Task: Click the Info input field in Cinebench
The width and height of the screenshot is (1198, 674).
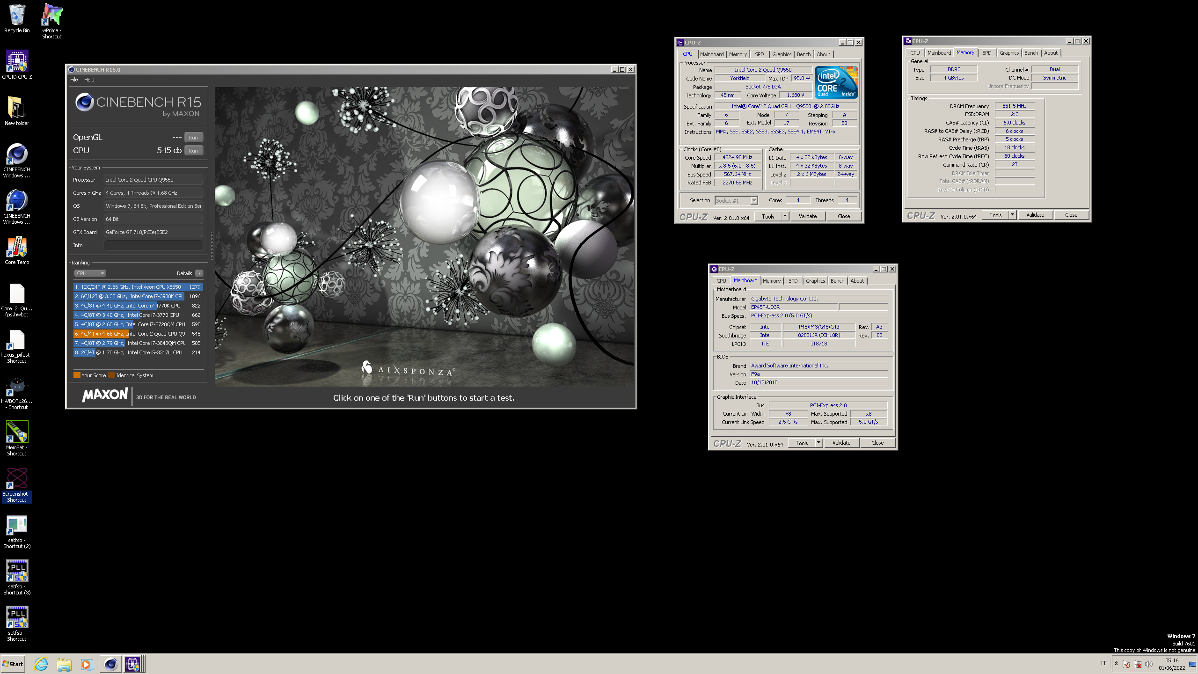Action: pyautogui.click(x=153, y=245)
